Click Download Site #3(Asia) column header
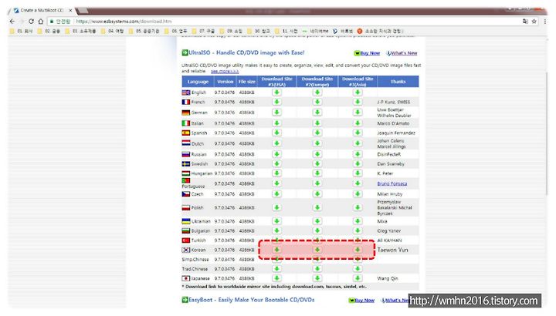Image resolution: width=556 pixels, height=316 pixels. tap(358, 82)
